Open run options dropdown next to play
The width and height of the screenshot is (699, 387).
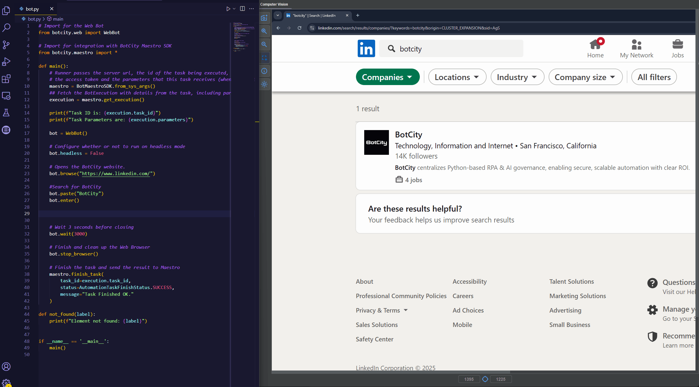click(234, 9)
